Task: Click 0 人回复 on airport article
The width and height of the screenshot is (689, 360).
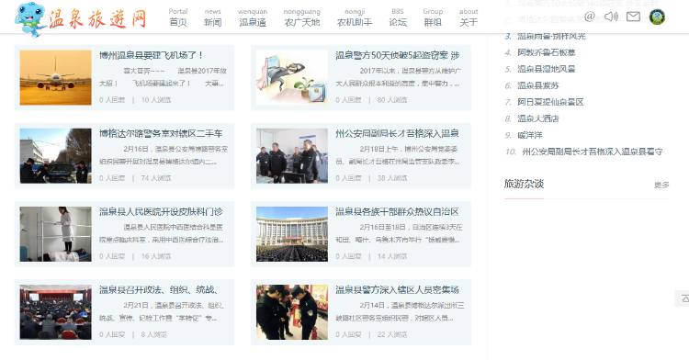Action: [x=112, y=100]
